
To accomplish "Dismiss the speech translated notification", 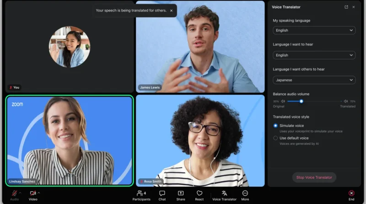I will pos(171,11).
